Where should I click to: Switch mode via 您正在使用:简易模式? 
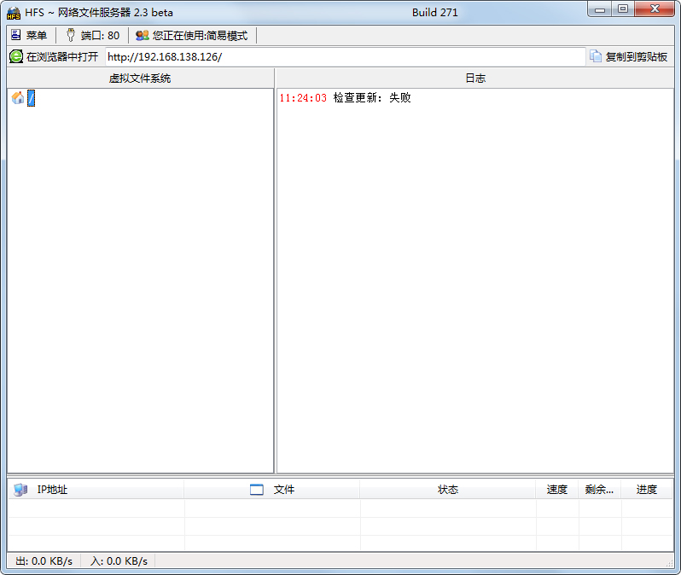click(192, 35)
